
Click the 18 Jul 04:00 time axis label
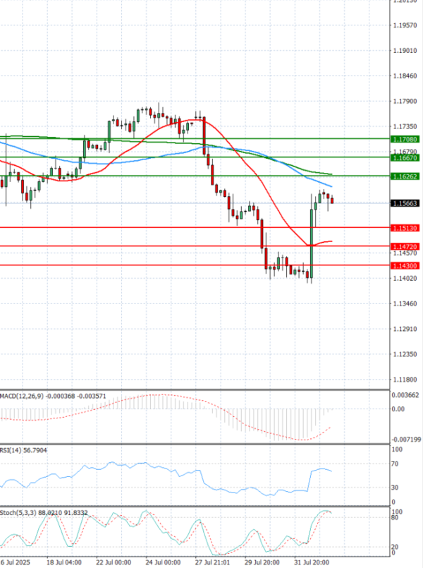point(64,562)
